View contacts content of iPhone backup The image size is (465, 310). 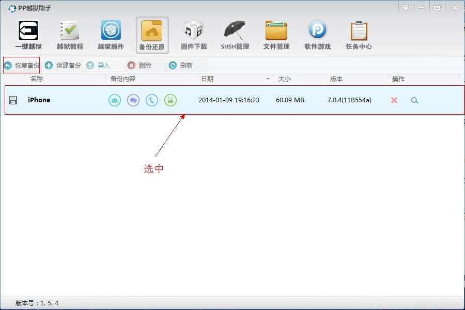tap(115, 100)
